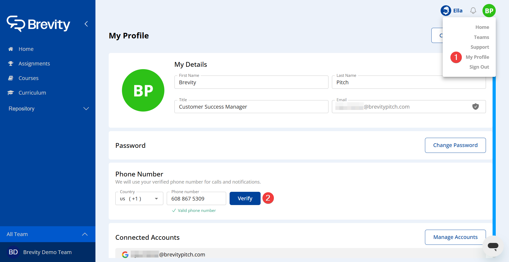Select Teams in the user menu
This screenshot has height=262, width=509.
(x=481, y=37)
